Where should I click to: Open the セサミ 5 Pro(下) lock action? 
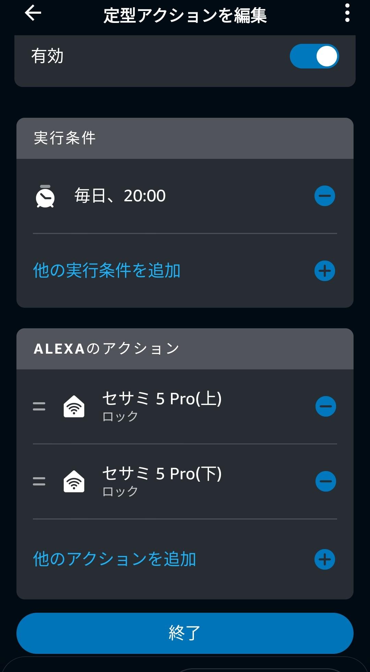click(x=162, y=481)
